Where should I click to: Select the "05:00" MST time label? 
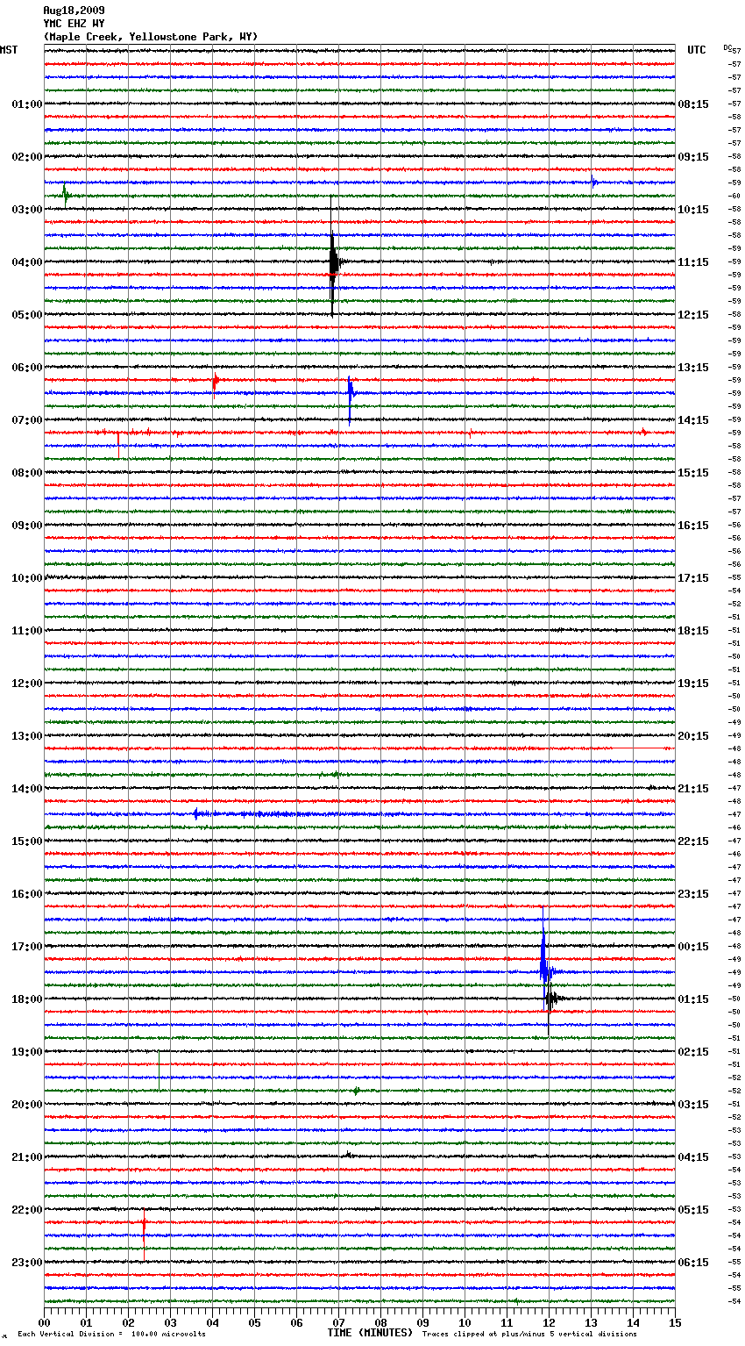tap(27, 315)
